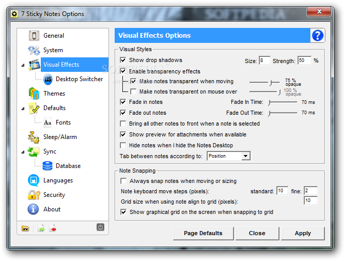The image size is (345, 261).
Task: Check Make notes transparent on mouse over
Action: click(133, 91)
